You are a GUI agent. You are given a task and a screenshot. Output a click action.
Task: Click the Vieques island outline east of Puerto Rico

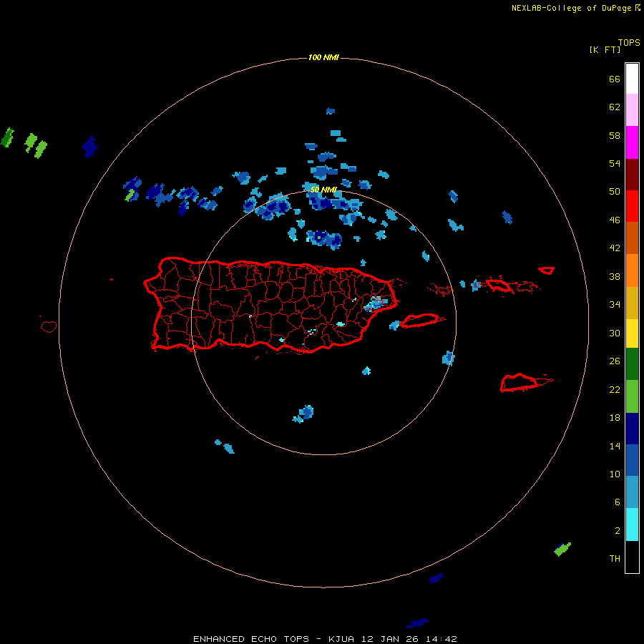click(x=421, y=320)
